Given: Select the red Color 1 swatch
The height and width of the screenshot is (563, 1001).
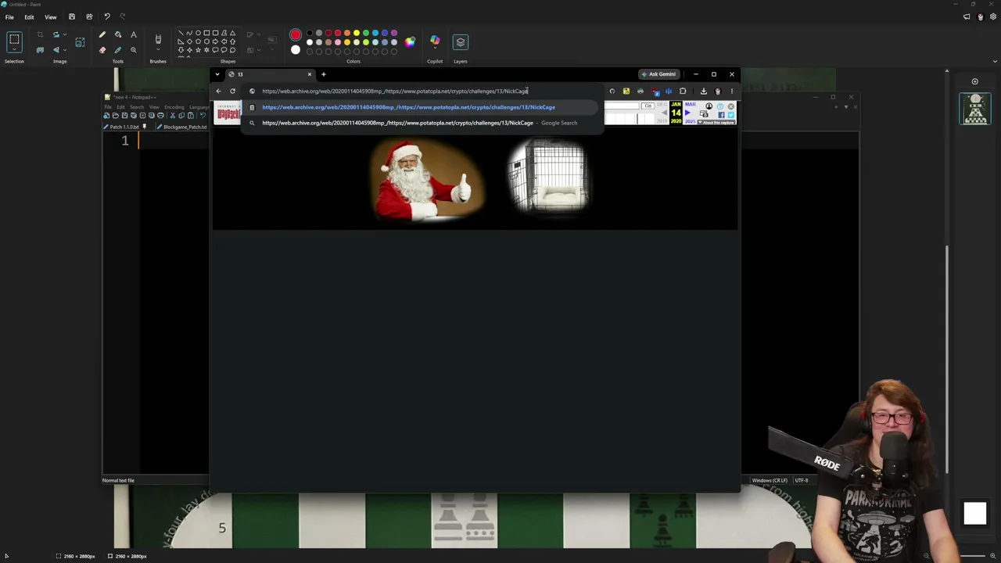Looking at the screenshot, I should (x=295, y=35).
